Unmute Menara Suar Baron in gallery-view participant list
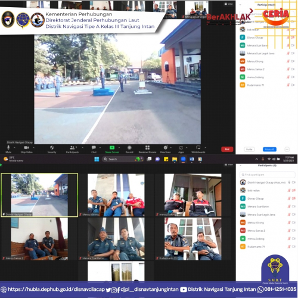Image resolution: width=298 pixels, height=298 pixels. (x=289, y=206)
